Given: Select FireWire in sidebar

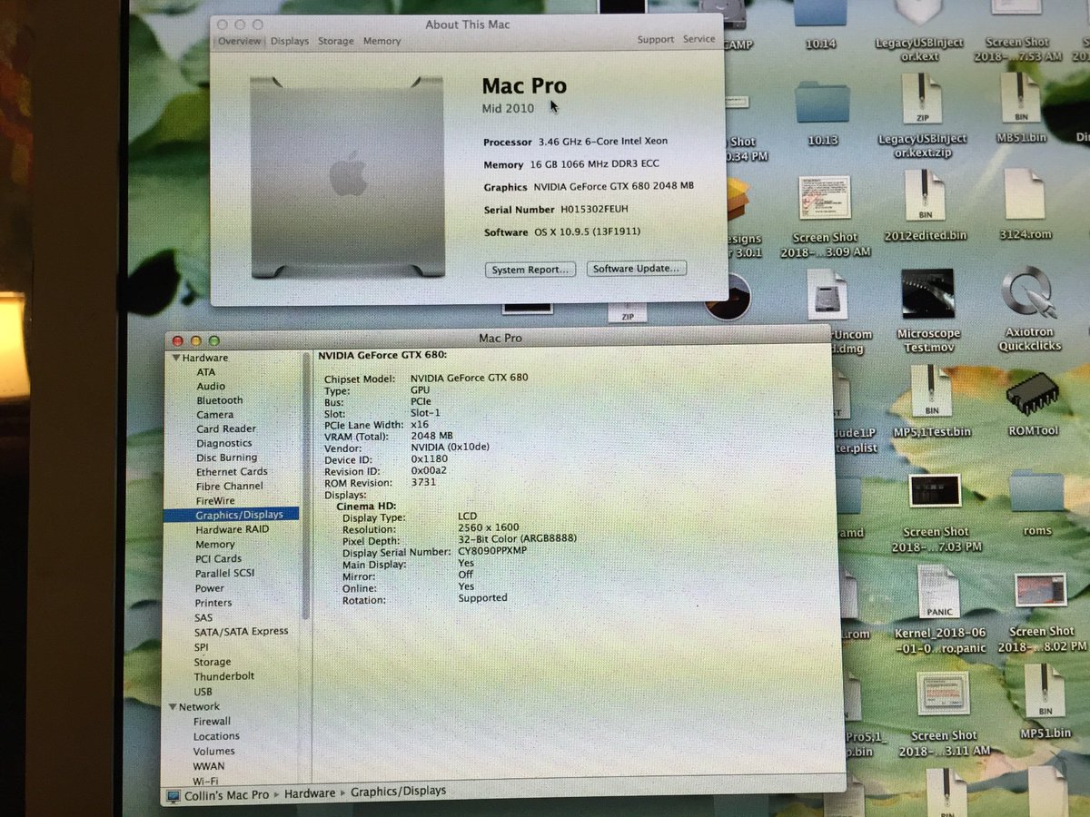Looking at the screenshot, I should pyautogui.click(x=215, y=501).
